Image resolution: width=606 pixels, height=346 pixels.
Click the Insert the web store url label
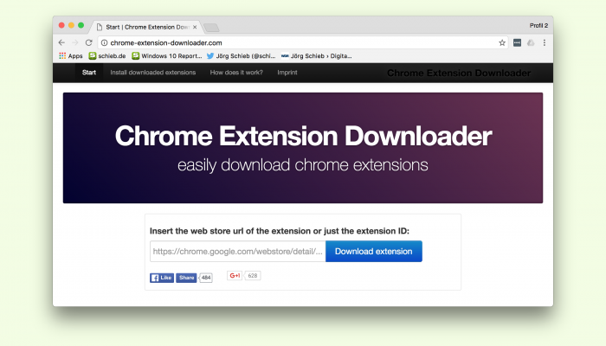coord(280,231)
